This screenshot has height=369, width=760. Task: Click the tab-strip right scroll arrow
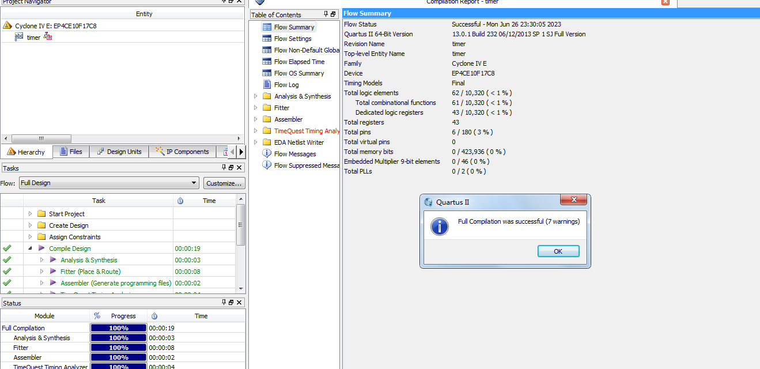(241, 152)
